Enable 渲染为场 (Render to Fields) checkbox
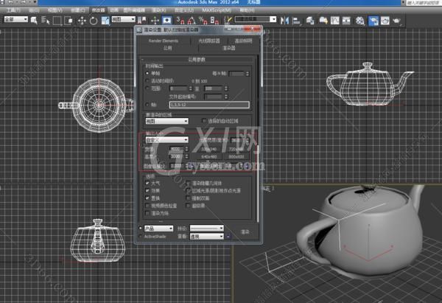 click(x=147, y=213)
